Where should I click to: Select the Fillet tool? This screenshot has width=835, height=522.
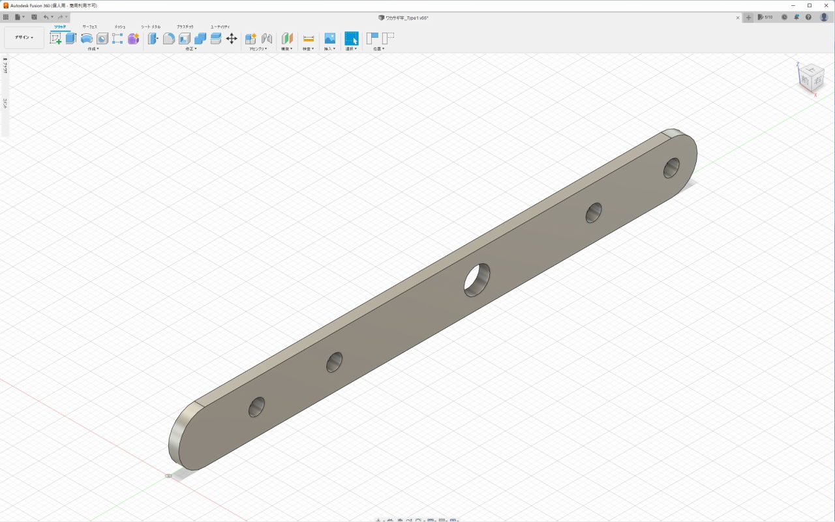(169, 38)
